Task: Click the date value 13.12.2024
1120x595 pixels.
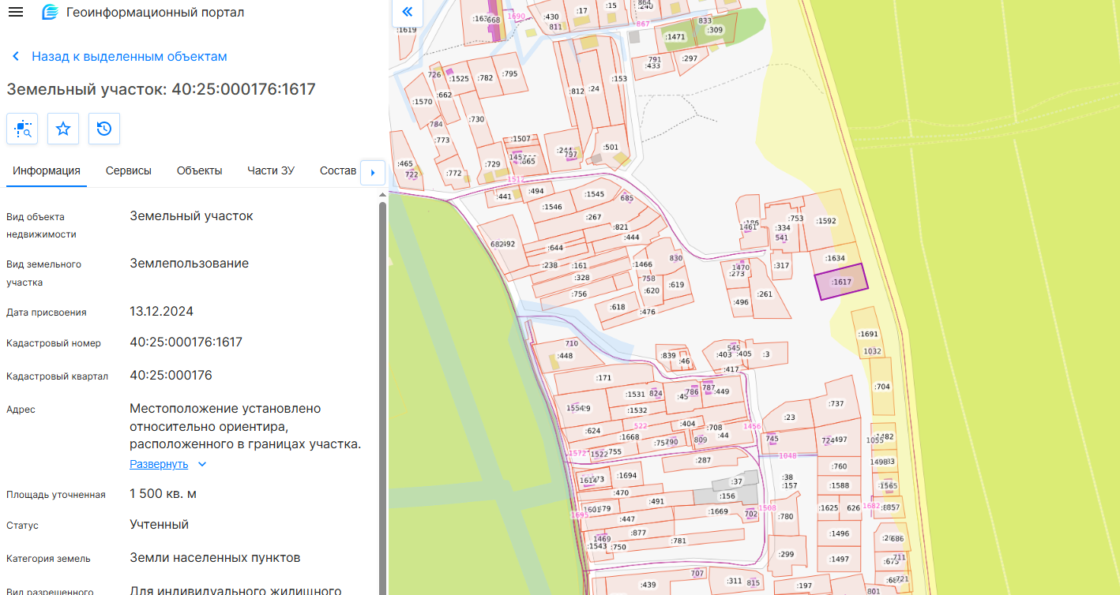Action: click(x=162, y=311)
